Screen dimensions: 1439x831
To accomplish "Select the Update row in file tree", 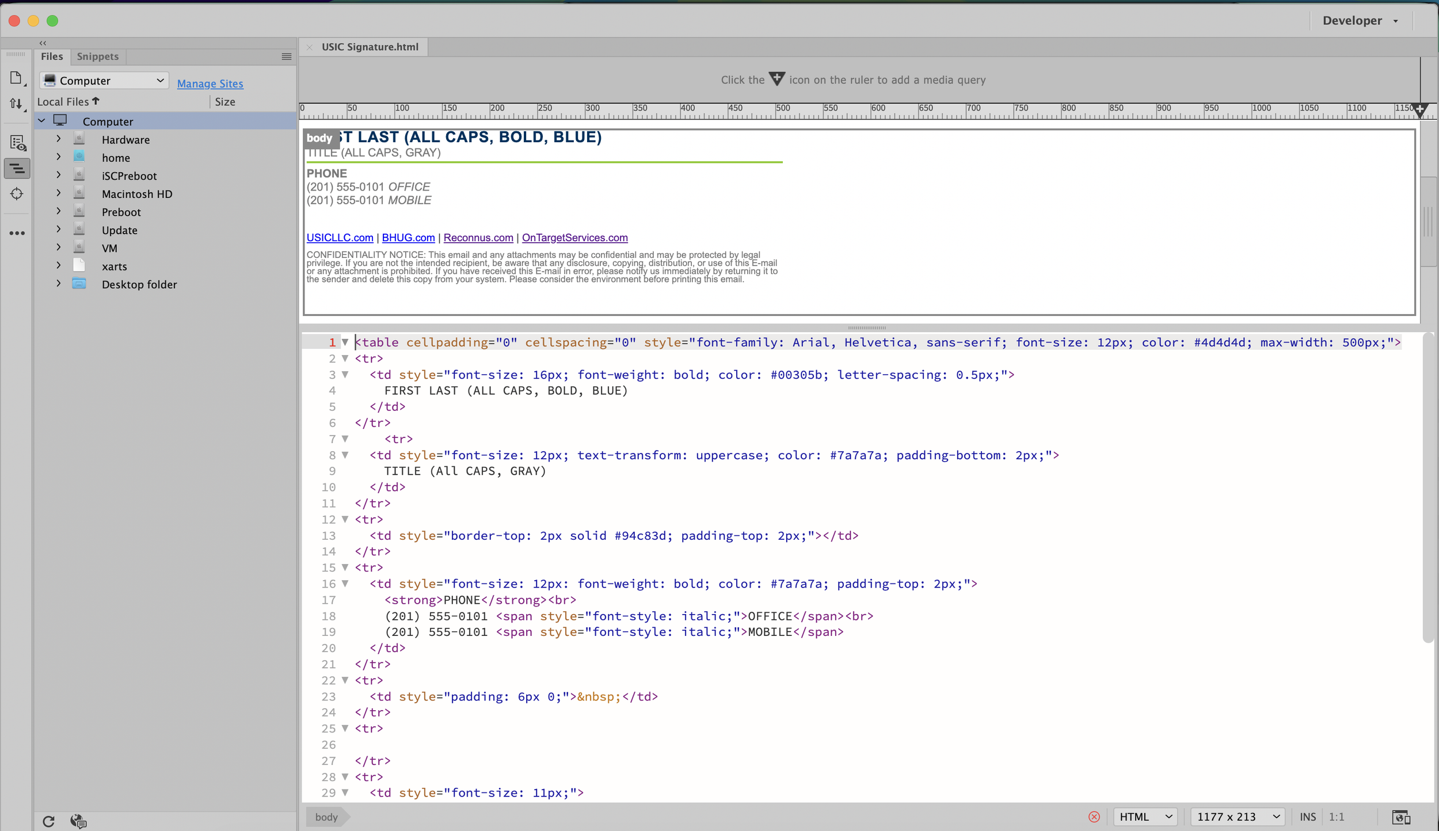I will (165, 230).
